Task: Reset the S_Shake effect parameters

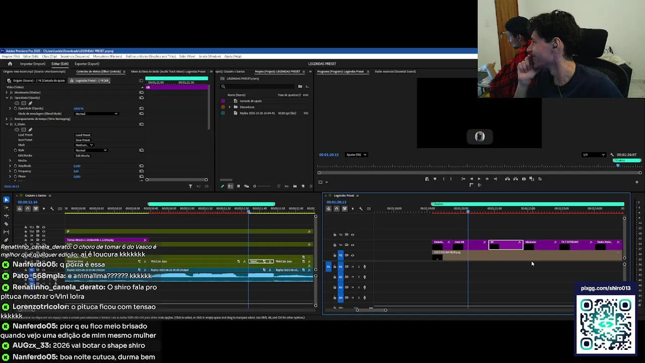Action: coord(142,124)
